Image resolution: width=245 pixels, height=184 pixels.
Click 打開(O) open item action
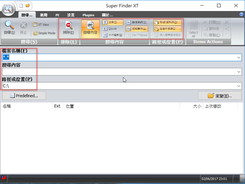coord(212,22)
